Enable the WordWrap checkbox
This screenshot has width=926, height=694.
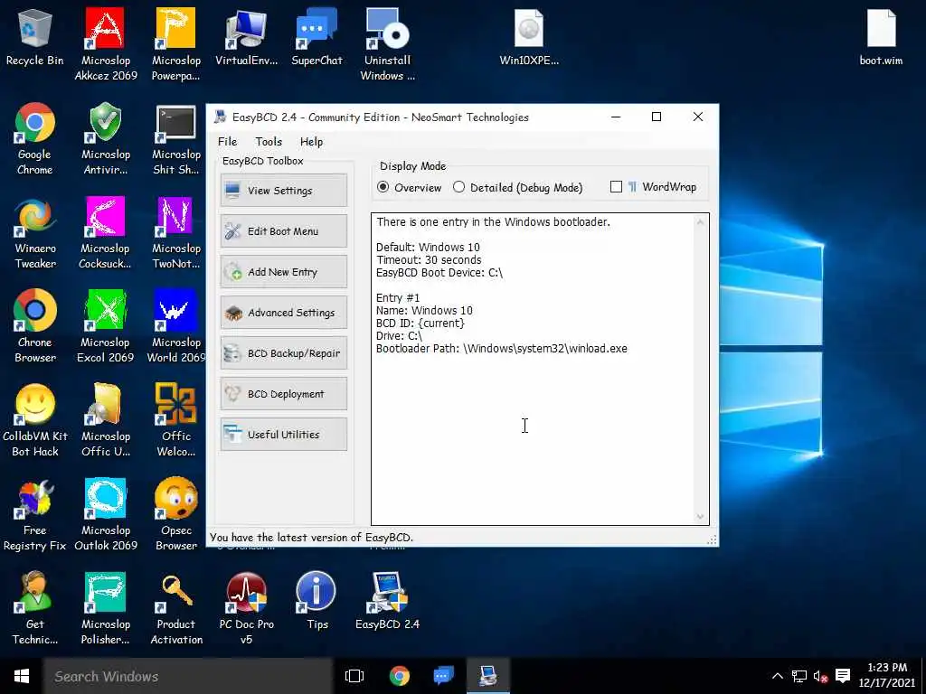click(x=653, y=186)
